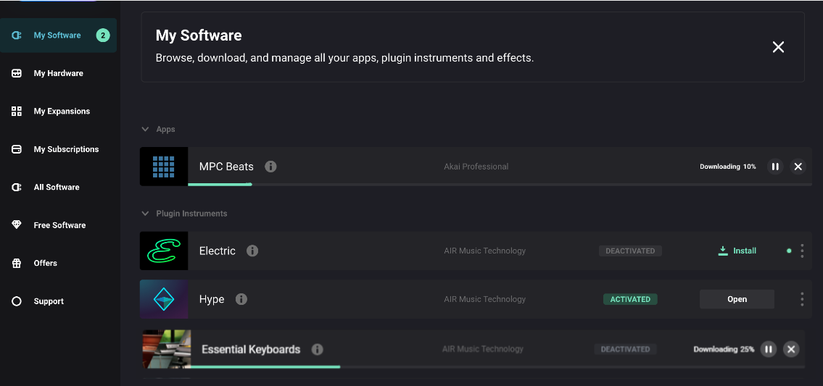Click the MPC Beats title
823x386 pixels.
click(x=226, y=167)
